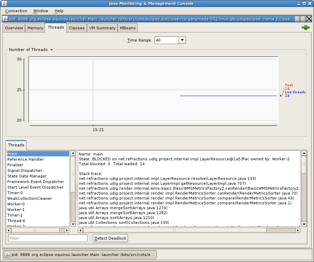Viewport: 314px width, 262px height.
Task: Click the Java icon in the internal frame title
Action: coord(5,19)
